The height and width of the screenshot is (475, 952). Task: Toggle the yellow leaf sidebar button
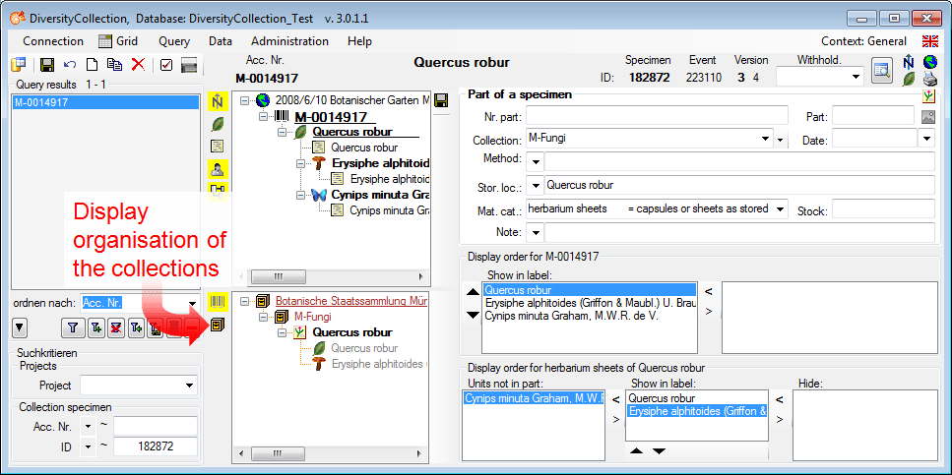(218, 123)
